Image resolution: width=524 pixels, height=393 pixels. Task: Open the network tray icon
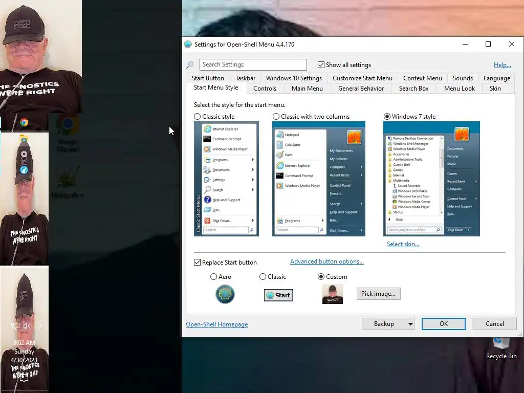click(15, 326)
